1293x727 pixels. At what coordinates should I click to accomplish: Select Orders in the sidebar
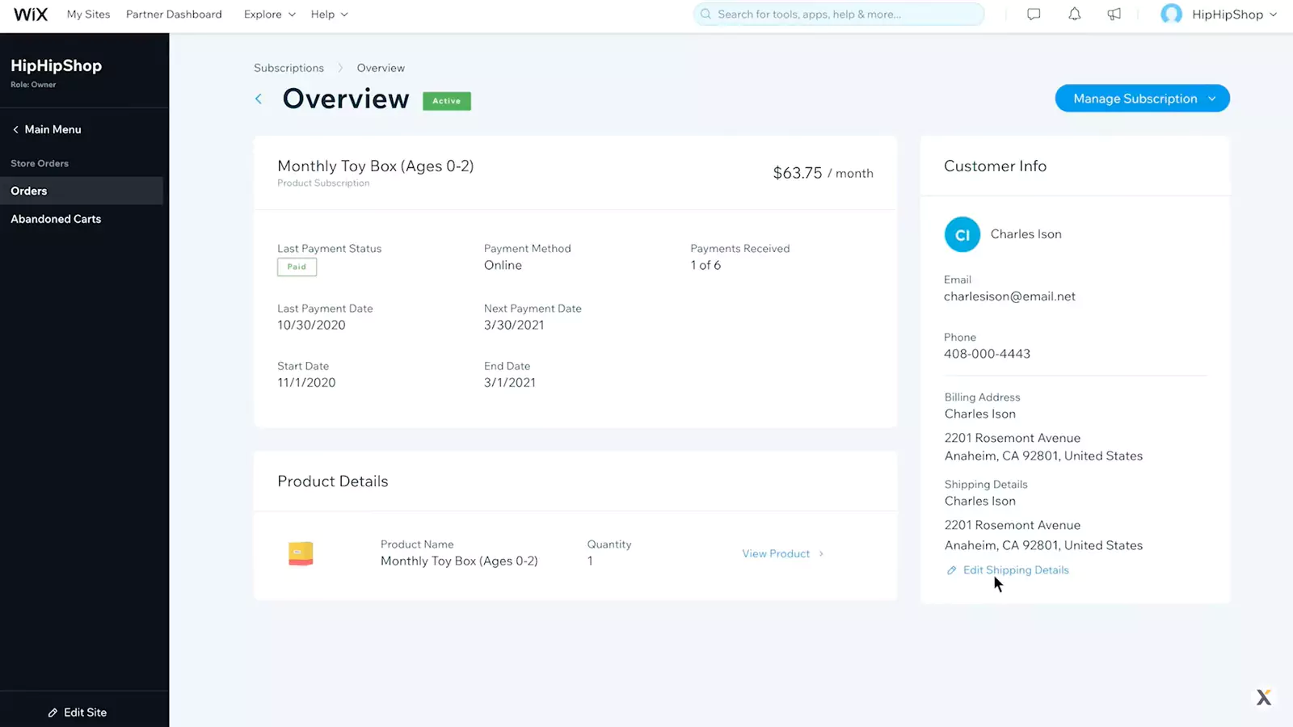tap(82, 191)
